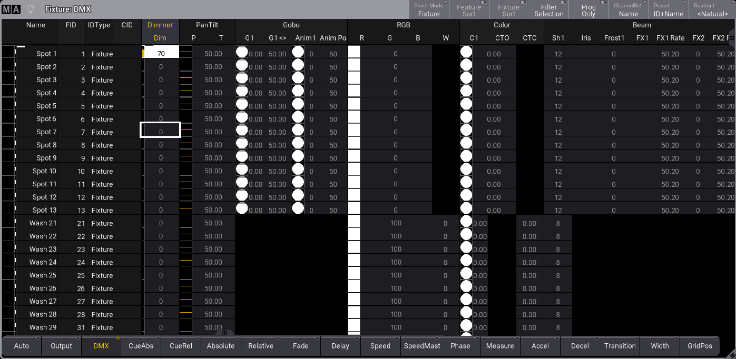Toggle Prog Only filter
This screenshot has height=359, width=736.
[588, 10]
